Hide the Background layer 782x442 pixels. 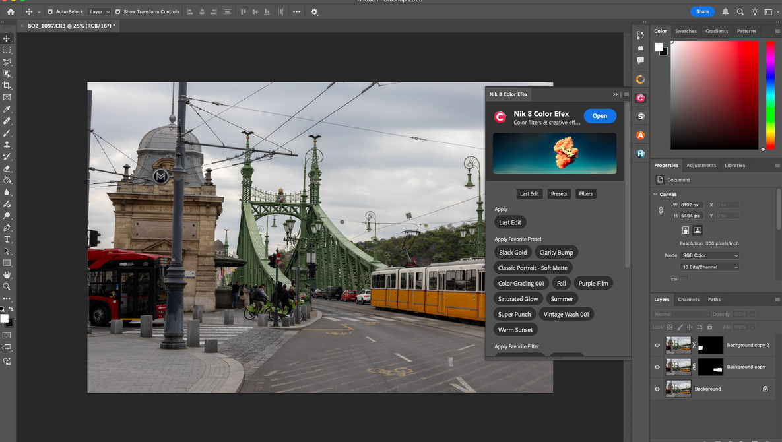pyautogui.click(x=657, y=389)
